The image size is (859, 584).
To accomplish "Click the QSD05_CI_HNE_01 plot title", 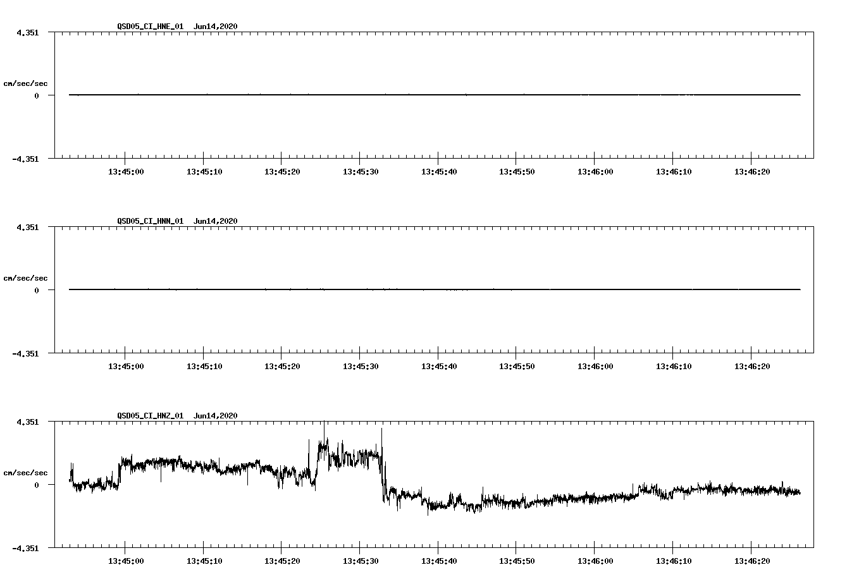I will [151, 27].
